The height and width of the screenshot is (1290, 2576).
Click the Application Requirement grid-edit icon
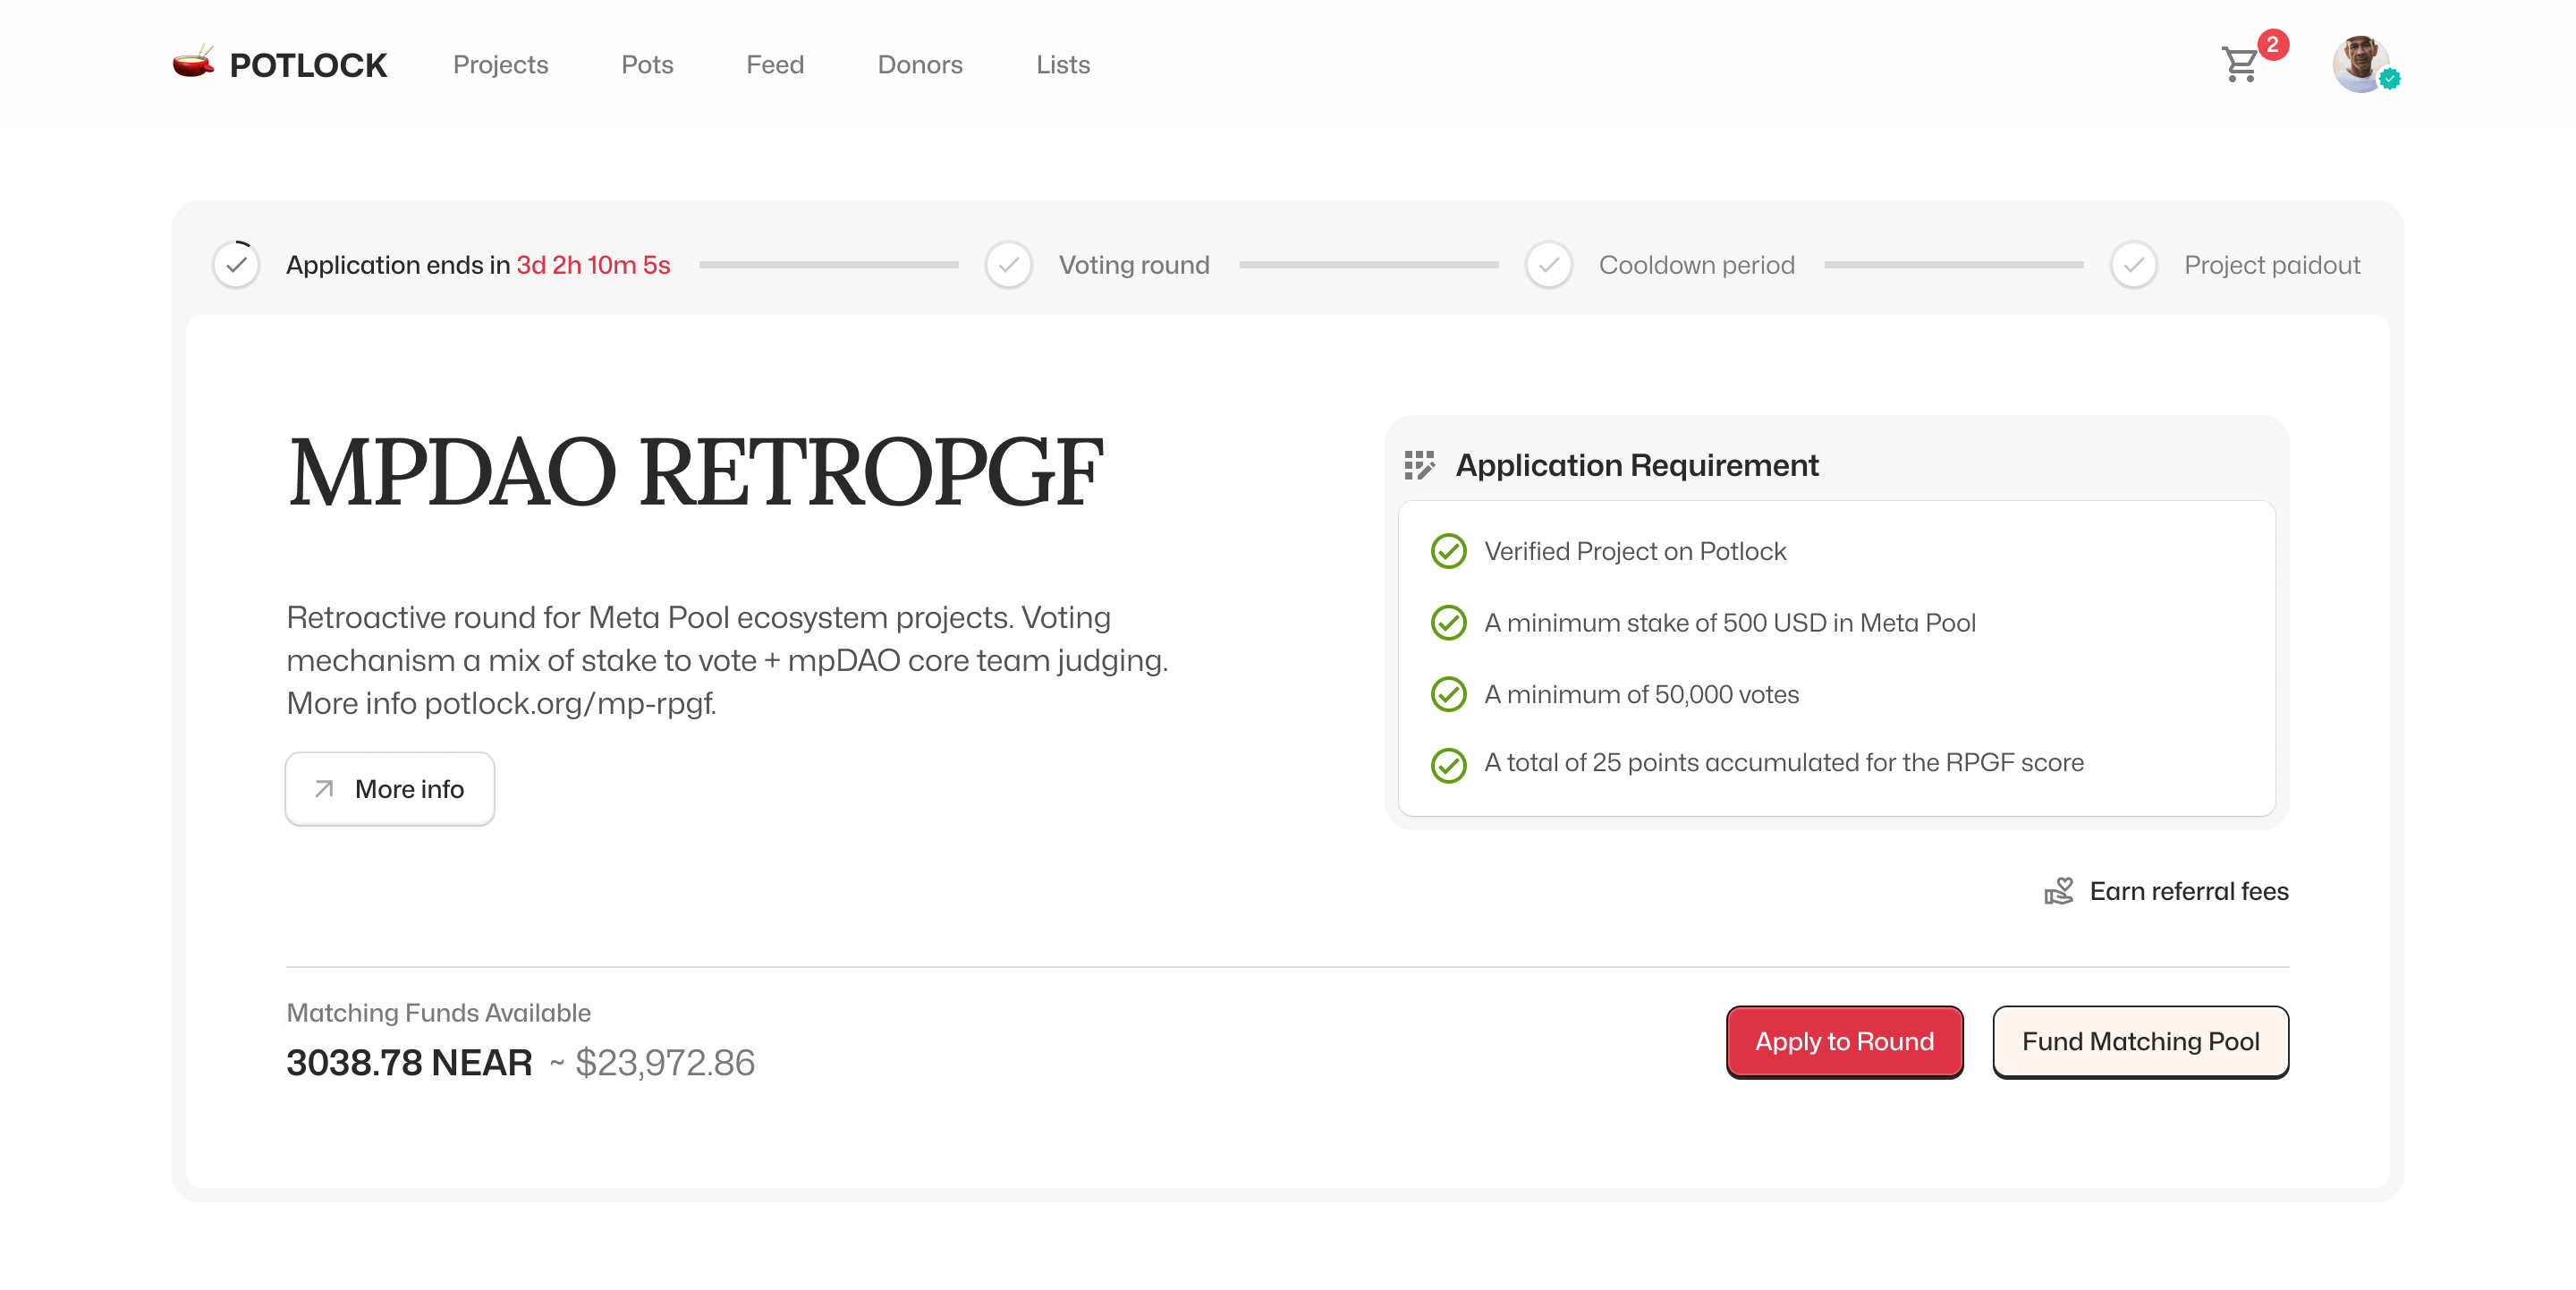[1419, 465]
